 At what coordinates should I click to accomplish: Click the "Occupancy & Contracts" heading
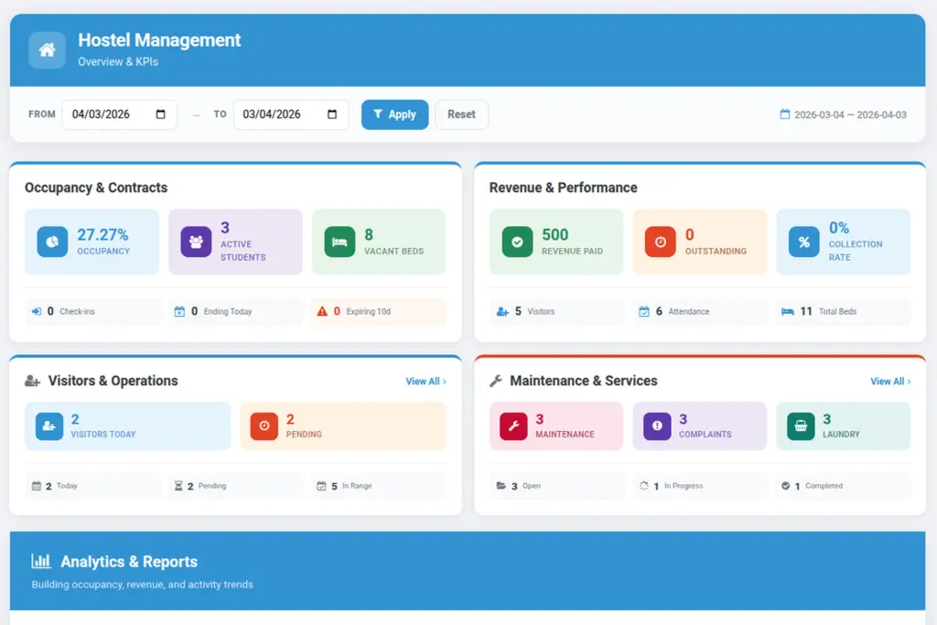point(95,188)
